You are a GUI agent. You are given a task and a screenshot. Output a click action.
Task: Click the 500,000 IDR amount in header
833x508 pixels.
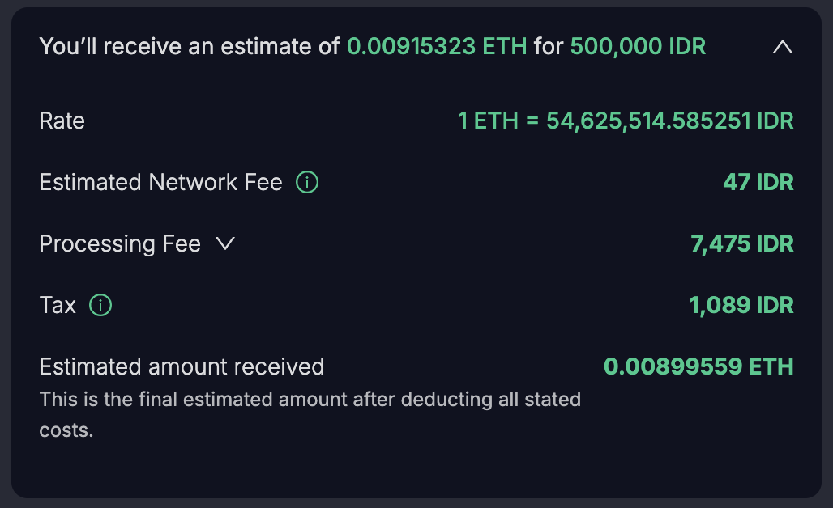click(638, 47)
